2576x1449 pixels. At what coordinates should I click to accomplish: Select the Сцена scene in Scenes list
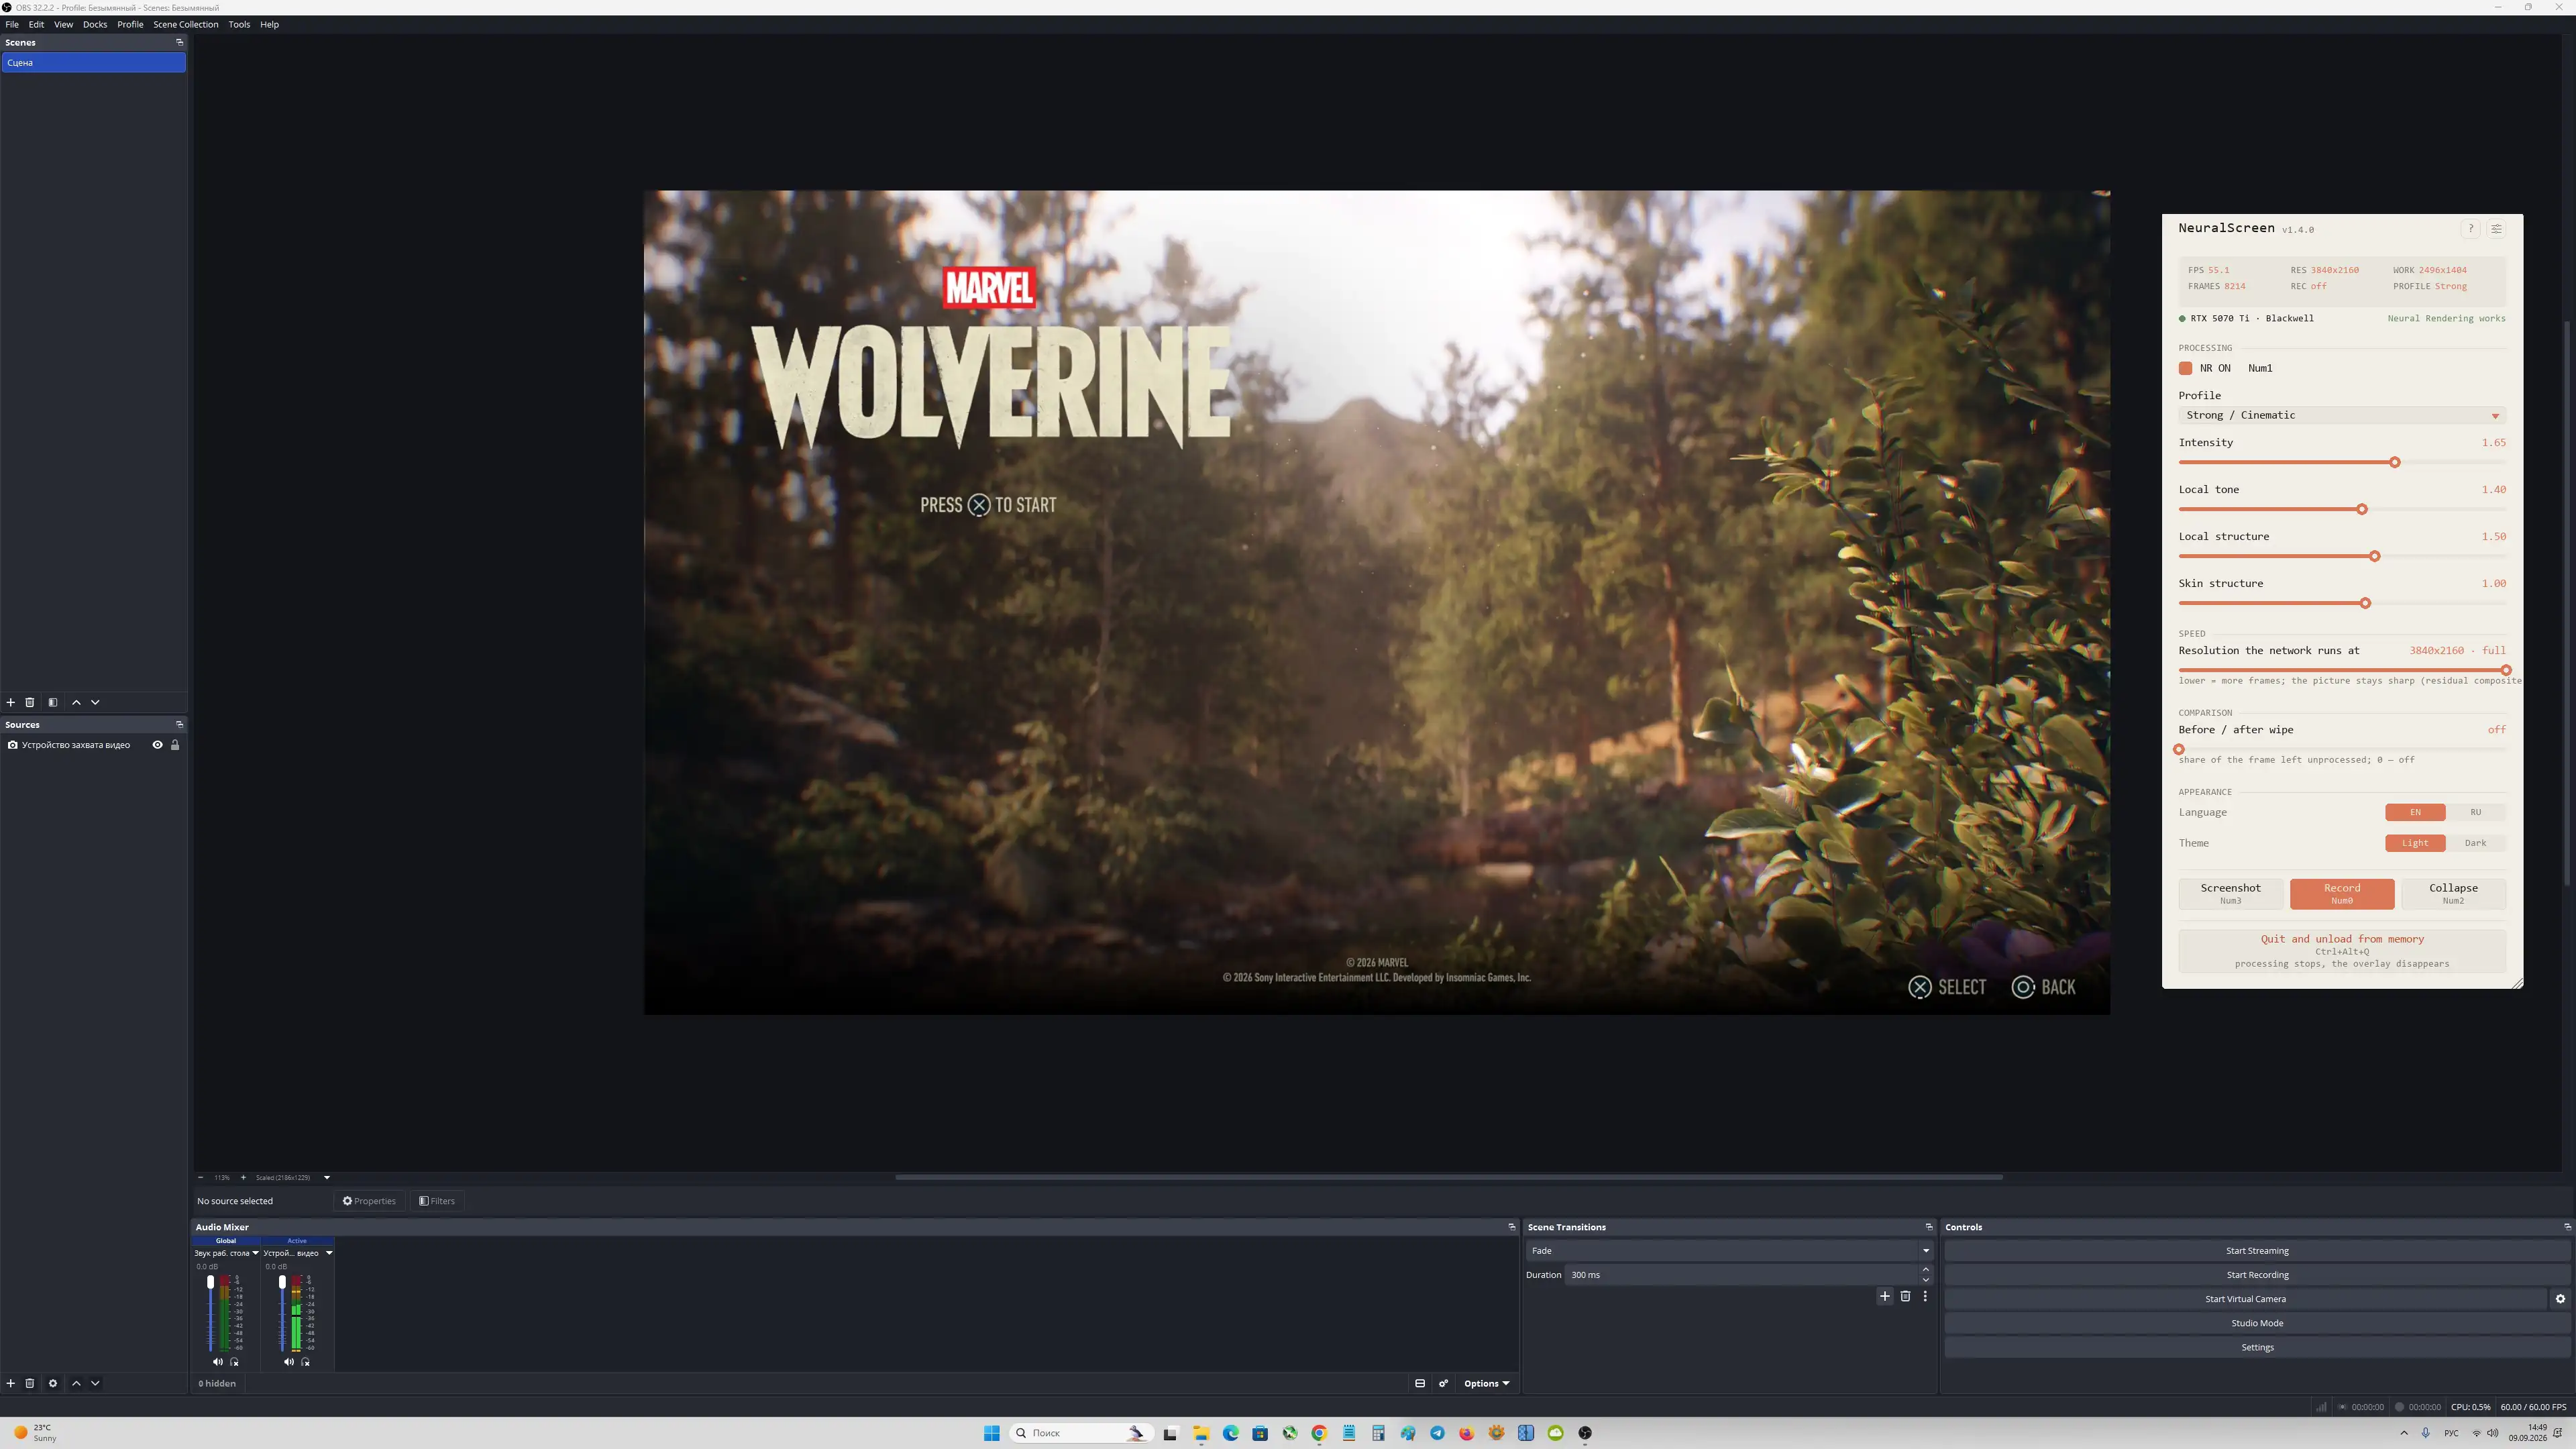[94, 62]
